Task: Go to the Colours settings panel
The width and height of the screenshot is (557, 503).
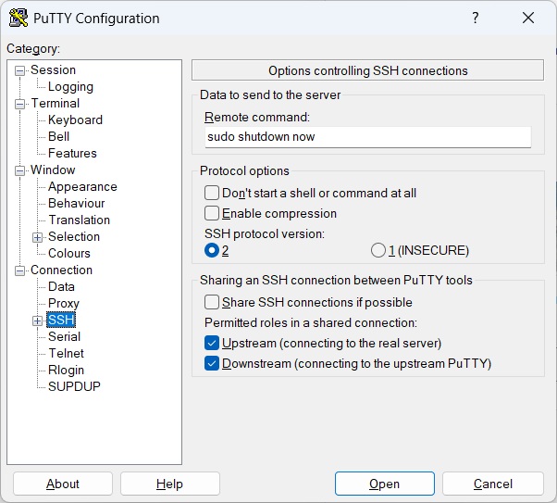Action: tap(69, 254)
